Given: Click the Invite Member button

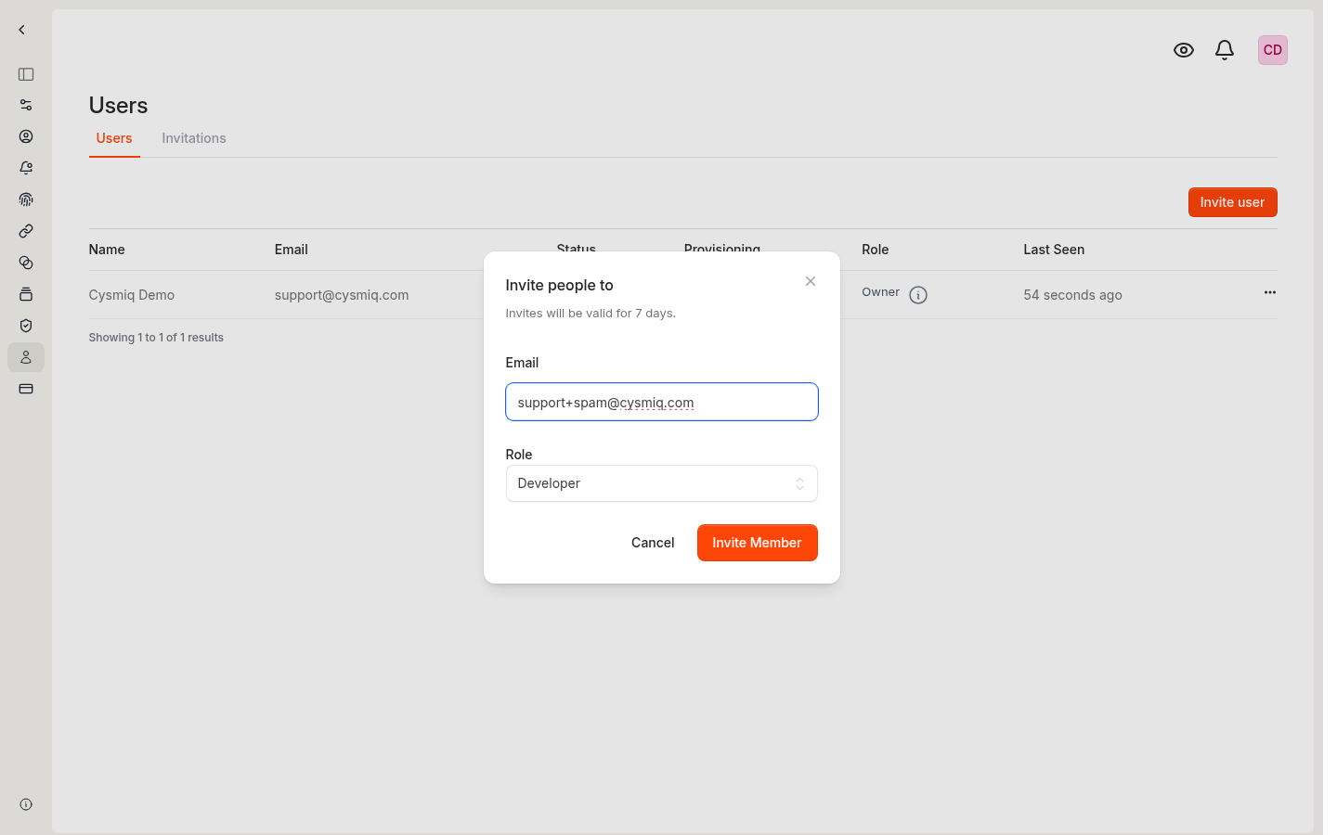Looking at the screenshot, I should (x=757, y=542).
